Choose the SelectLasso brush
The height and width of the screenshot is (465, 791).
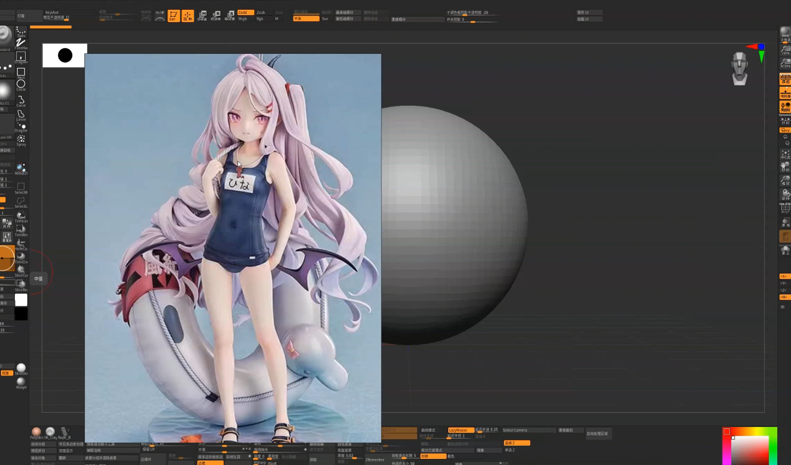click(21, 202)
